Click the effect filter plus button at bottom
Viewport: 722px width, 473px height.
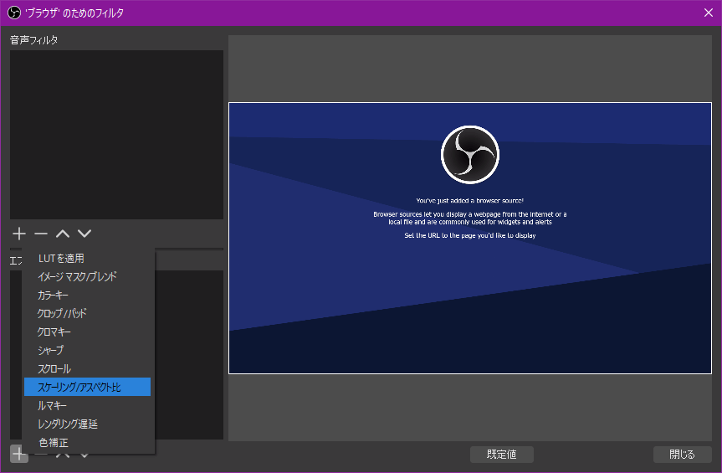click(19, 454)
